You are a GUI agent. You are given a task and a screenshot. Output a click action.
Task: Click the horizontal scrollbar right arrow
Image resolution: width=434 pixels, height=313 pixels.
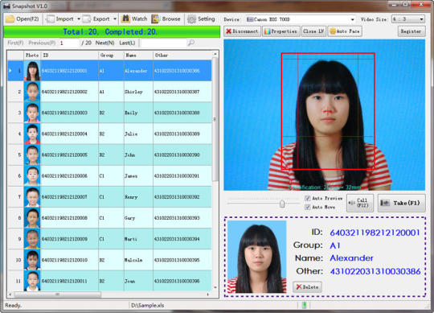tap(207, 294)
